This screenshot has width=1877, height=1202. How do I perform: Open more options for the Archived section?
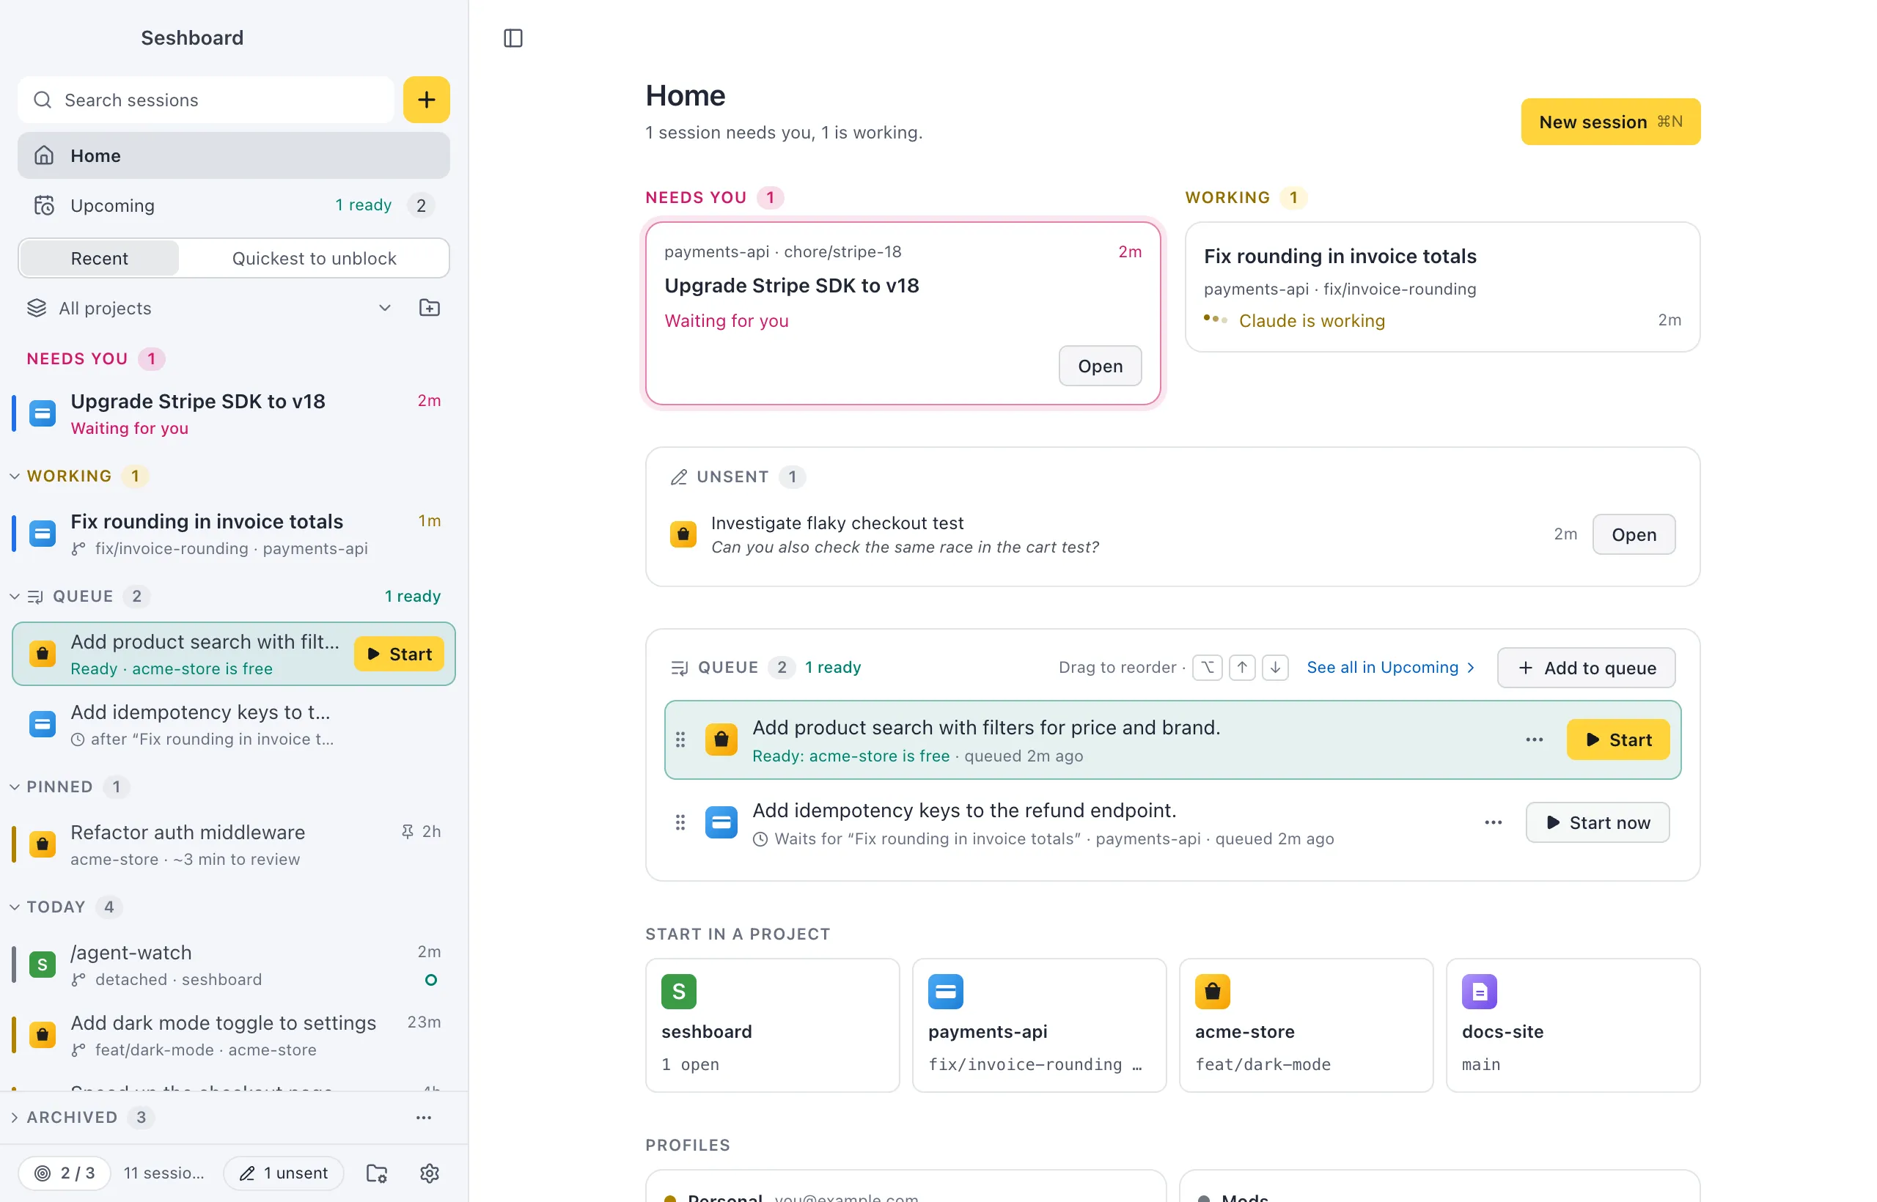click(x=424, y=1117)
